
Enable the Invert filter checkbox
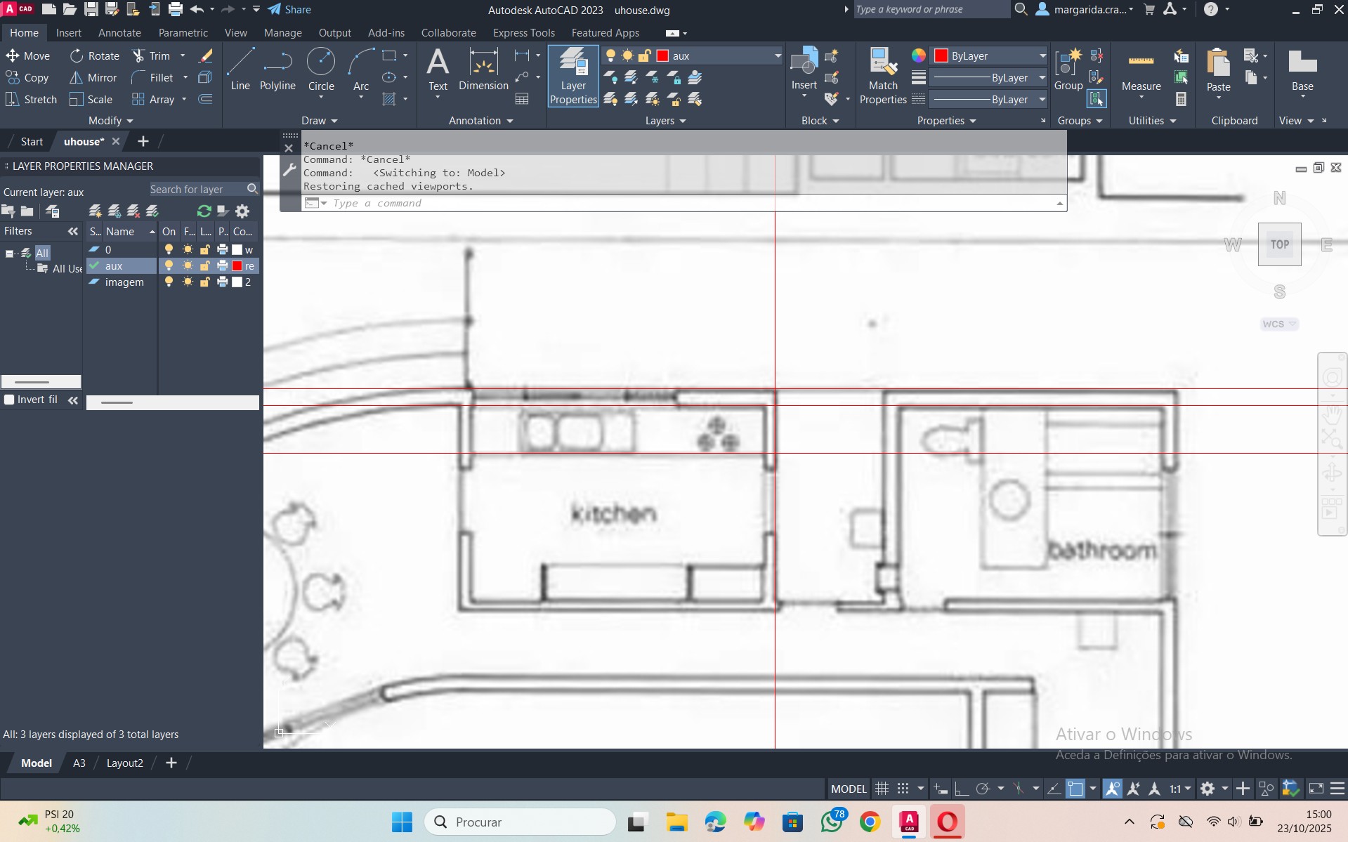click(x=10, y=400)
